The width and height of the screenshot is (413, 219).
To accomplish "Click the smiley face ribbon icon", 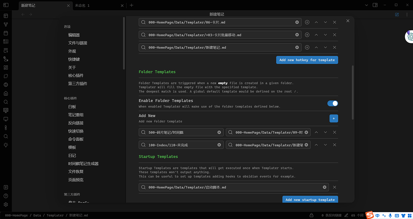I will pyautogui.click(x=6, y=85).
